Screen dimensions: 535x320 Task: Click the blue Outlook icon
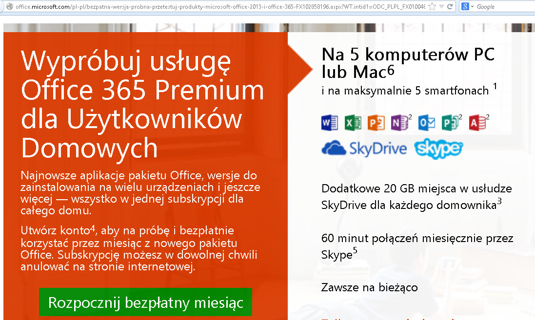click(427, 123)
